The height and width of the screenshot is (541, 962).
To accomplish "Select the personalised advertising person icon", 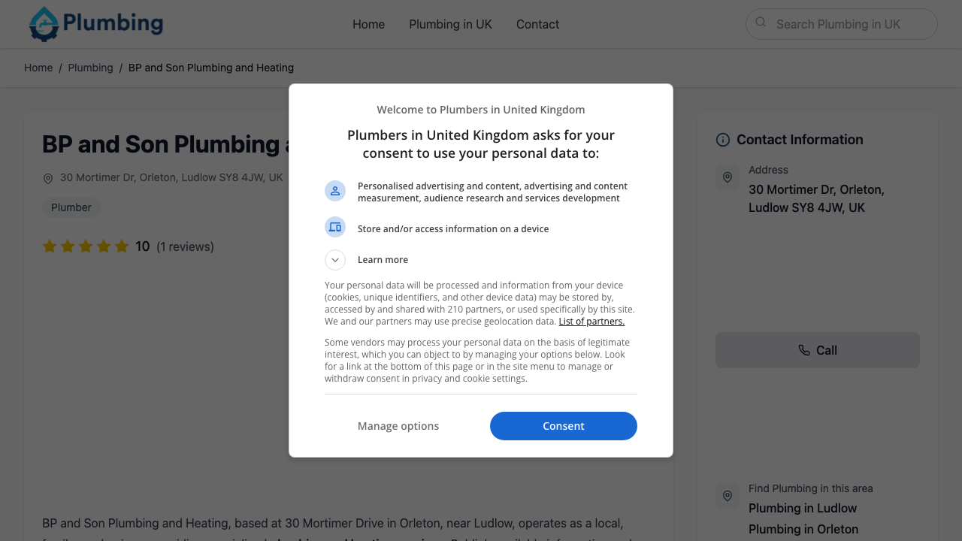I will click(x=335, y=191).
